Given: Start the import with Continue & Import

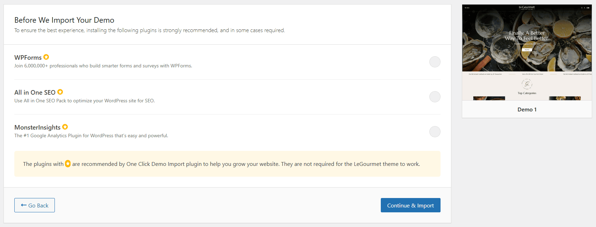Looking at the screenshot, I should 410,205.
